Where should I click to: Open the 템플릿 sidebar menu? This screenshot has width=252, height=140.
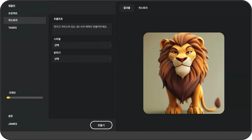12,6
